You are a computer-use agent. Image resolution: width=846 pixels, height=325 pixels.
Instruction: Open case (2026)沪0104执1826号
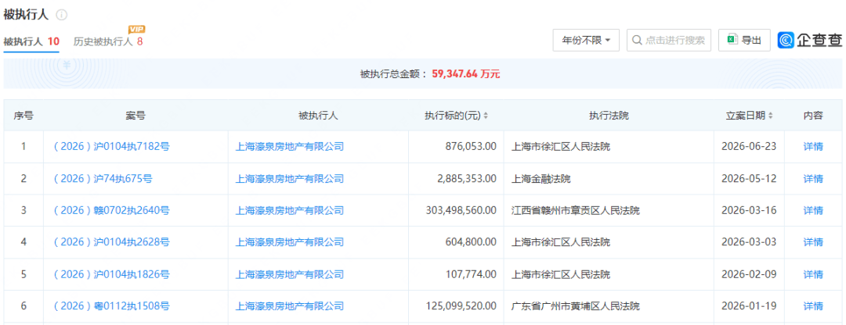(111, 274)
